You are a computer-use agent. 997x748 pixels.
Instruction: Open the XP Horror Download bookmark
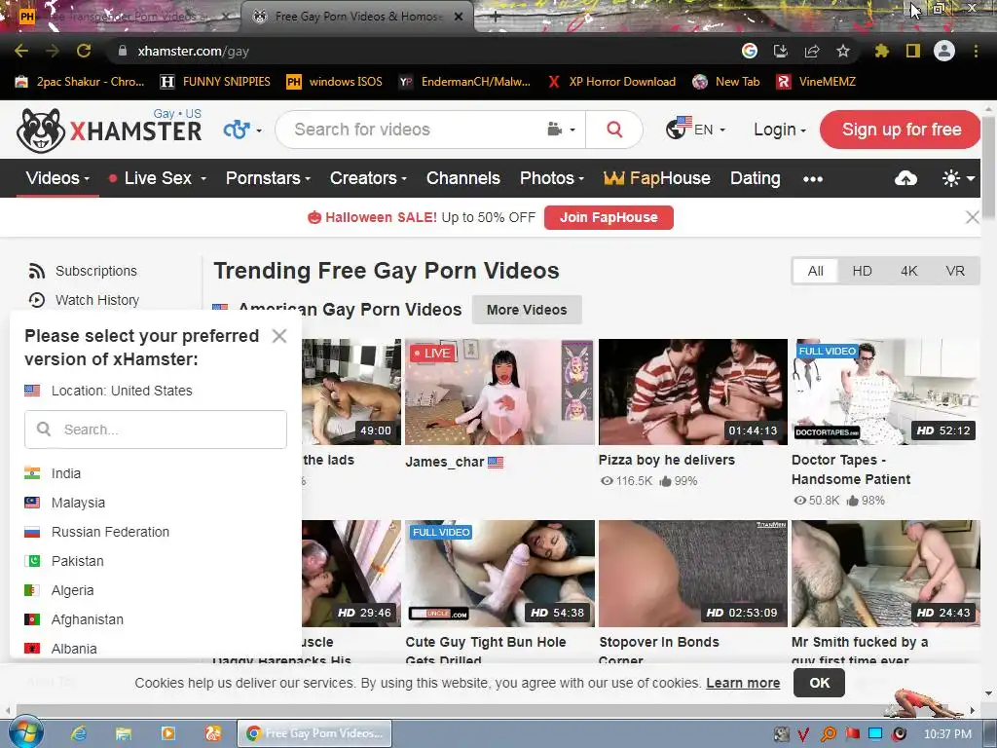coord(611,82)
